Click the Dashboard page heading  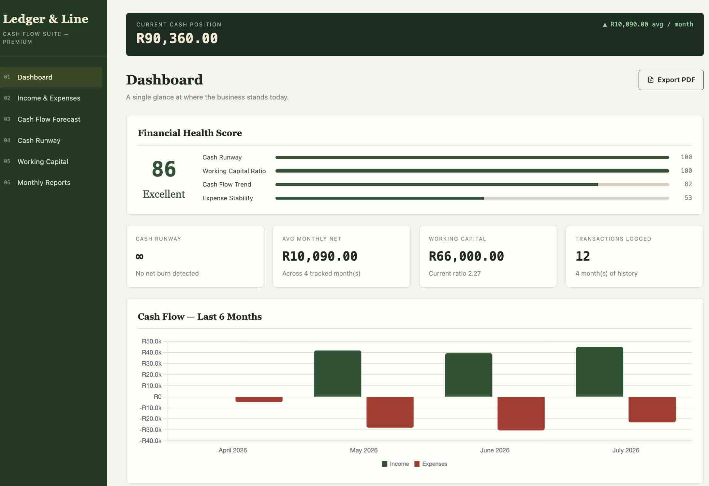pos(165,80)
